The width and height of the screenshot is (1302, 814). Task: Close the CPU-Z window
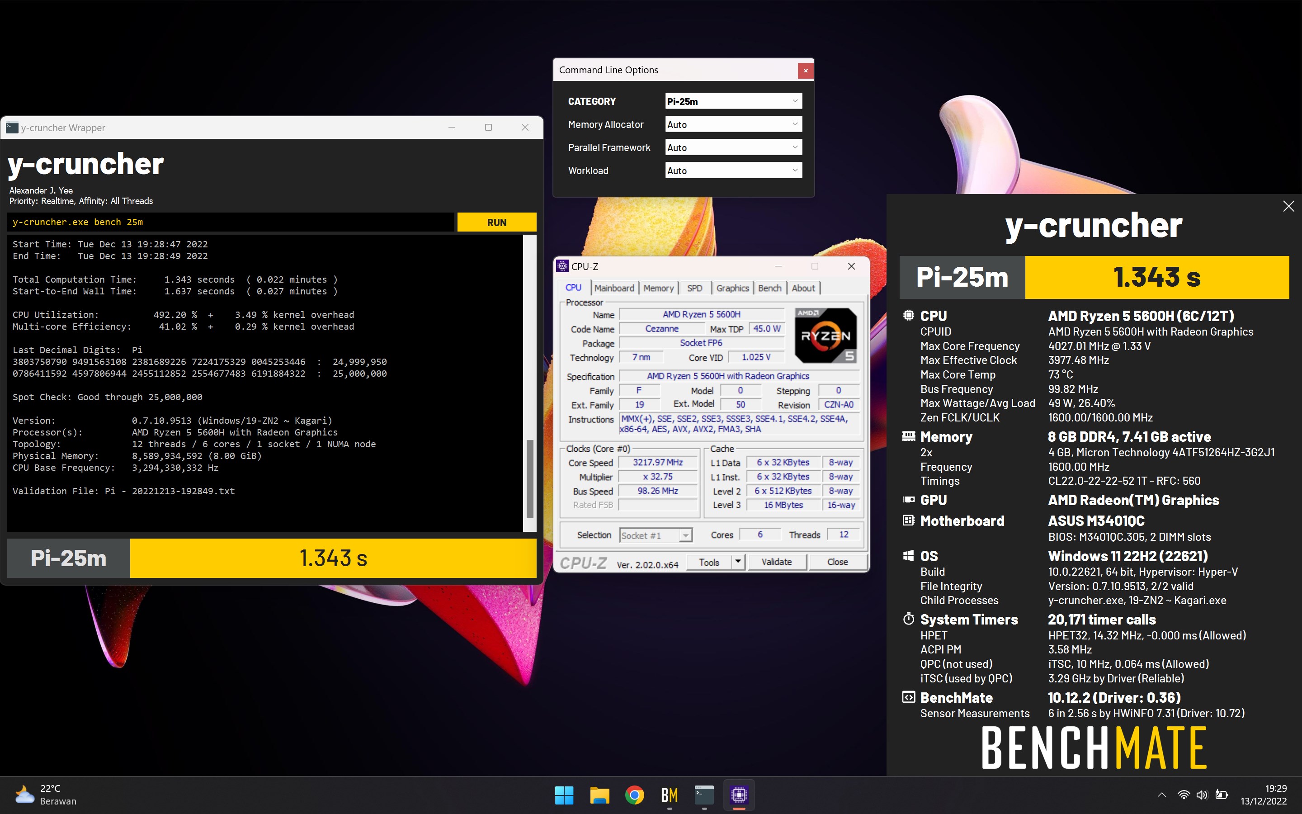click(851, 266)
